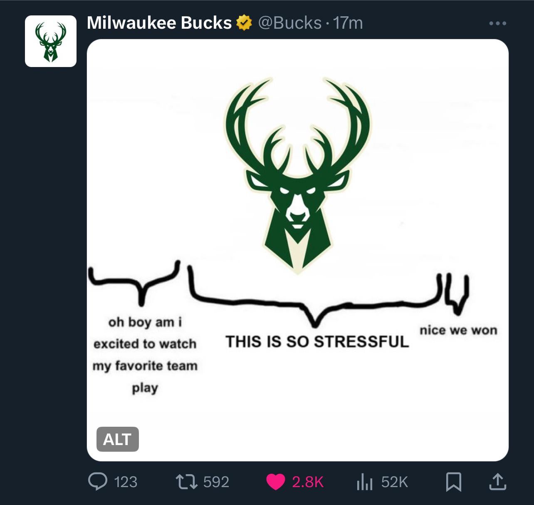This screenshot has height=505, width=534.
Task: Open the view analytics bar-chart icon
Action: (364, 482)
